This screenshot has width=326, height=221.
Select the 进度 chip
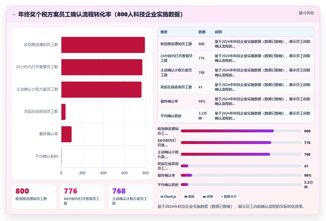208,197
